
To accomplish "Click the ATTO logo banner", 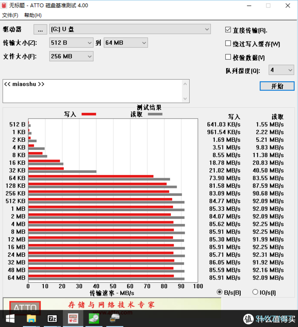I will [x=25, y=307].
